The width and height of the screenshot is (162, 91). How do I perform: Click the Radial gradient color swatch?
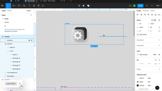pos(138,82)
